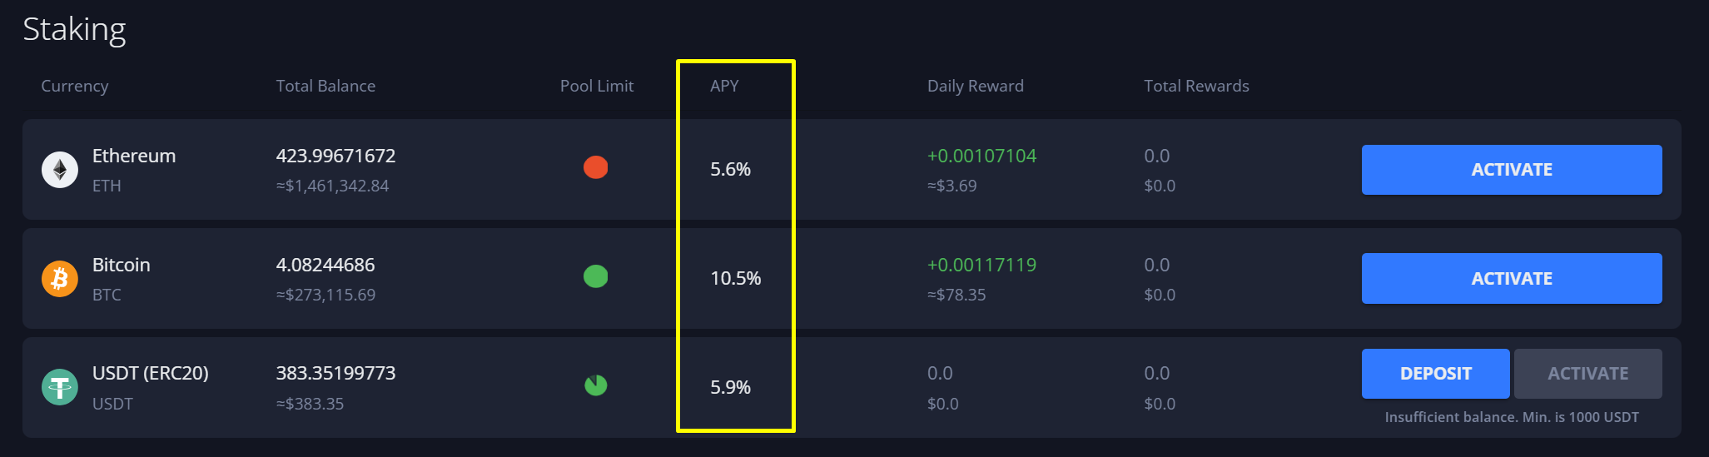Click the Total Balance column header
Image resolution: width=1709 pixels, height=457 pixels.
[x=325, y=86]
